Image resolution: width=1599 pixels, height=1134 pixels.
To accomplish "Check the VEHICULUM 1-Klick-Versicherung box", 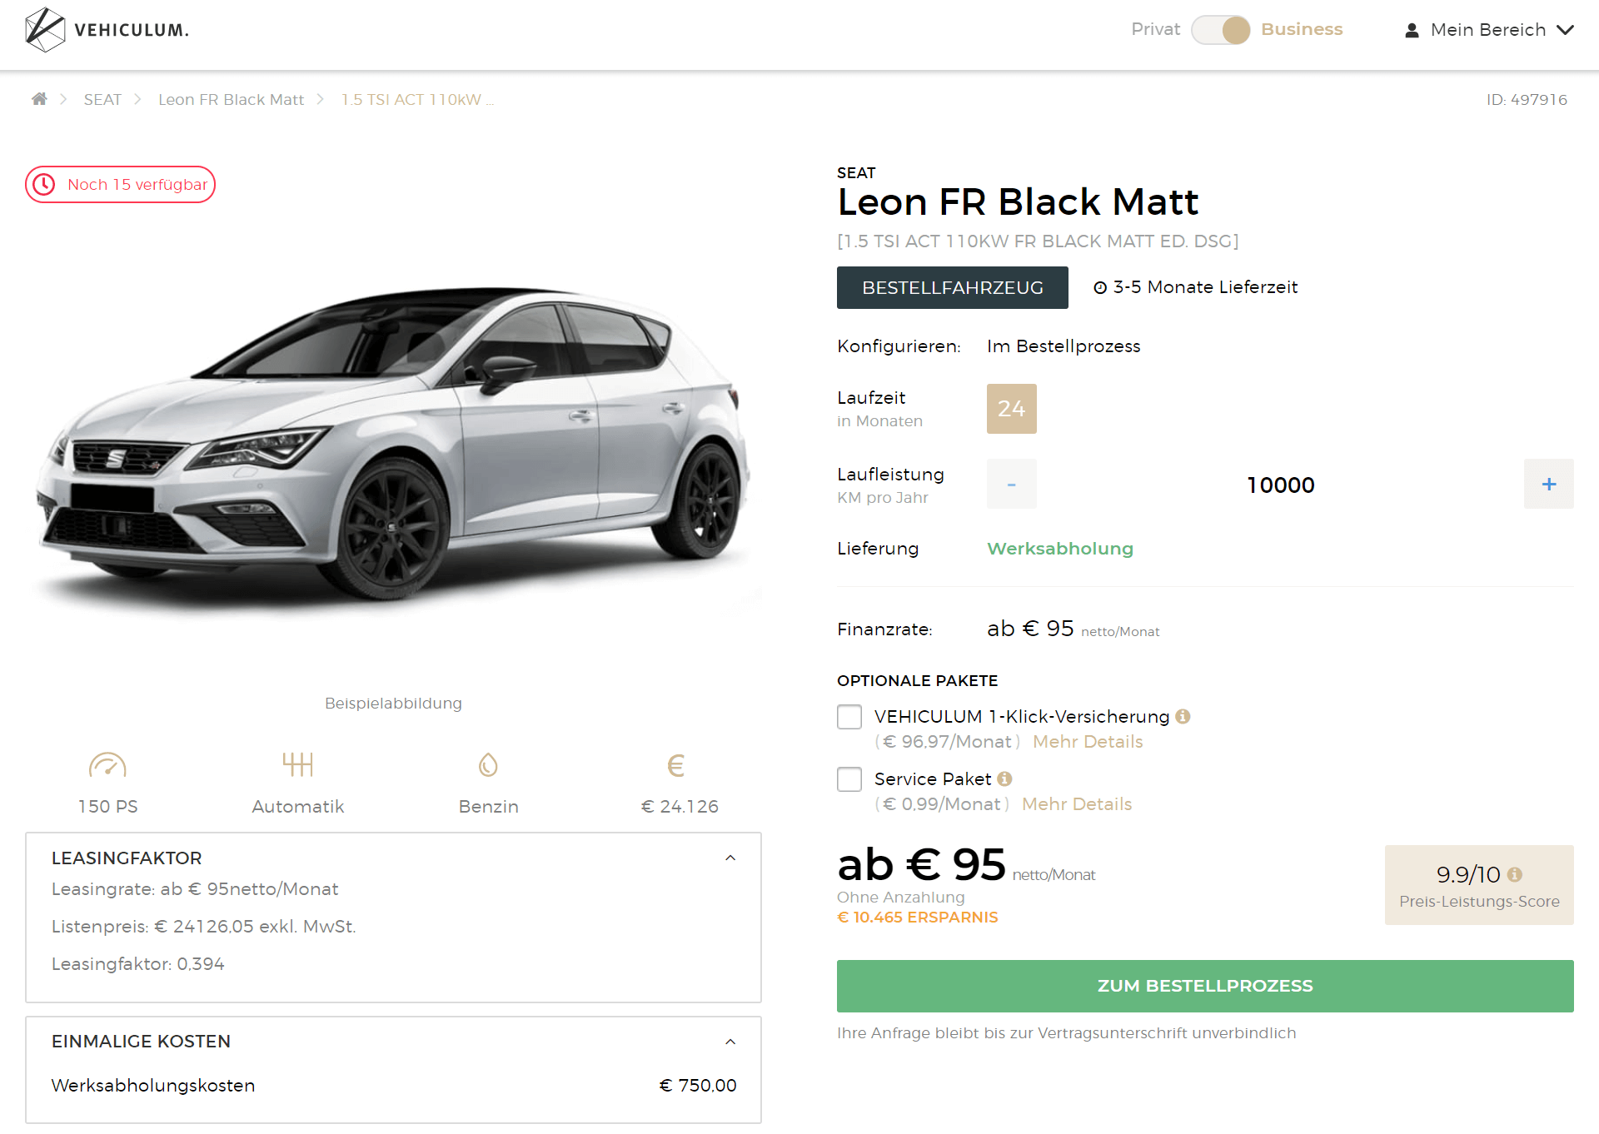I will pos(849,717).
